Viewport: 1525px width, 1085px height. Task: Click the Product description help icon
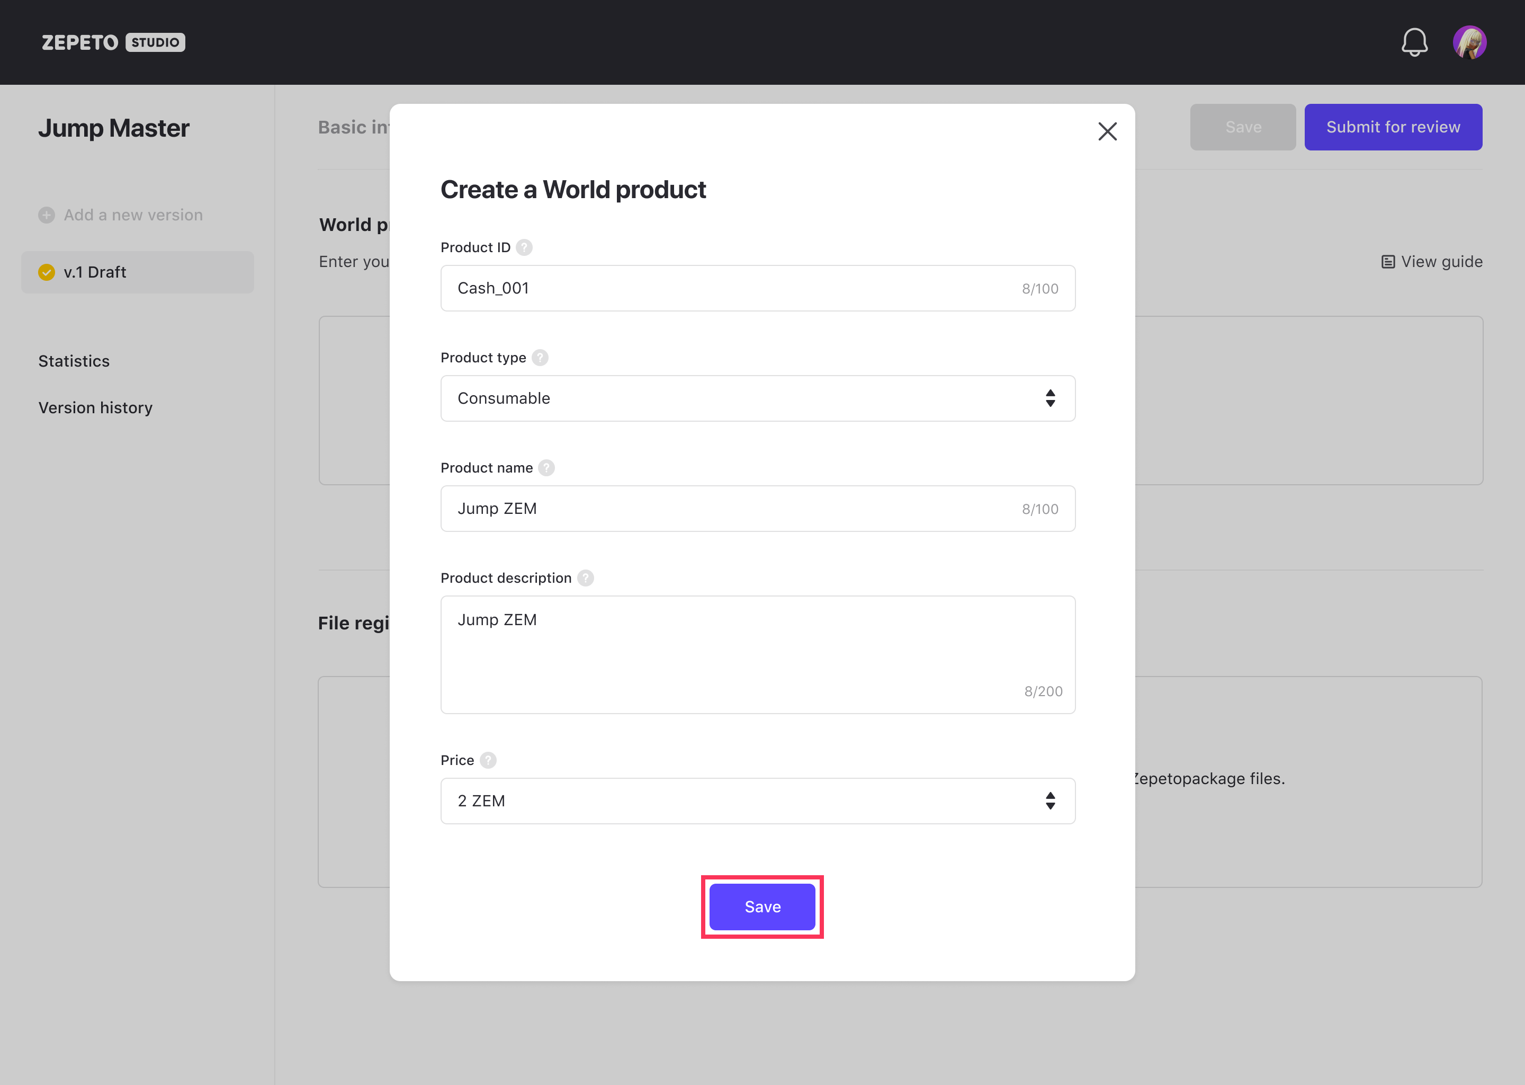pos(586,579)
